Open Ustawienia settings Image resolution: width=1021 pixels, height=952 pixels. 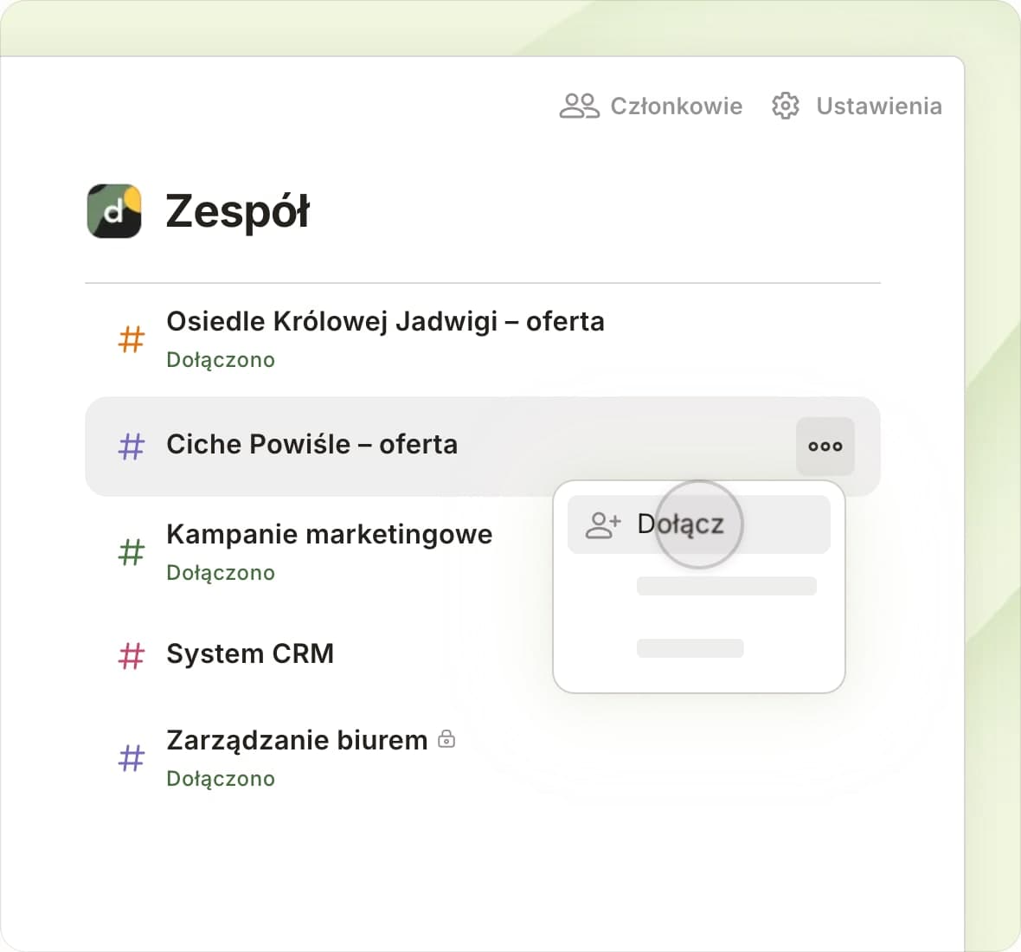coord(878,106)
